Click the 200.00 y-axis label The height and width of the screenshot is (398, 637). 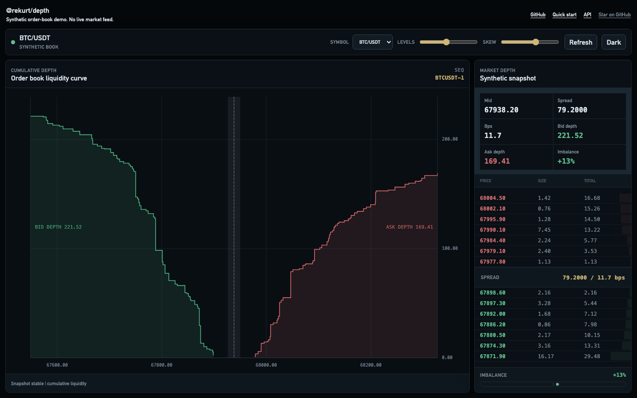(450, 139)
